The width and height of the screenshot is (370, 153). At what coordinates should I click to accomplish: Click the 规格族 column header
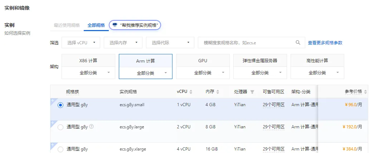point(72,92)
